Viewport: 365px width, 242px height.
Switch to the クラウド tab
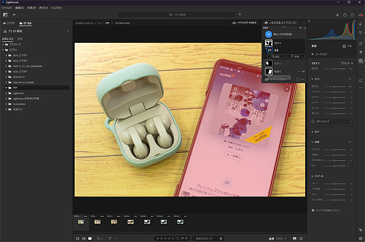pos(10,23)
